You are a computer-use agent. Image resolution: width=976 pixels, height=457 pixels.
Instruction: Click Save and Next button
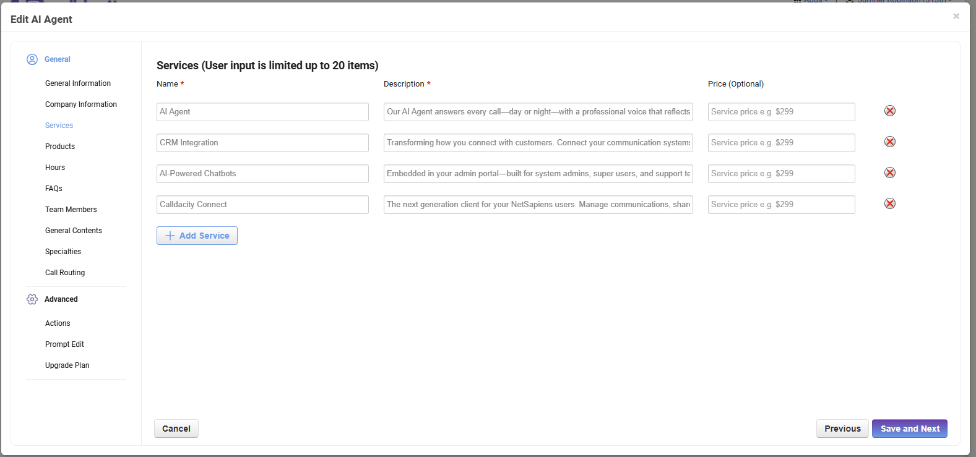click(x=909, y=429)
